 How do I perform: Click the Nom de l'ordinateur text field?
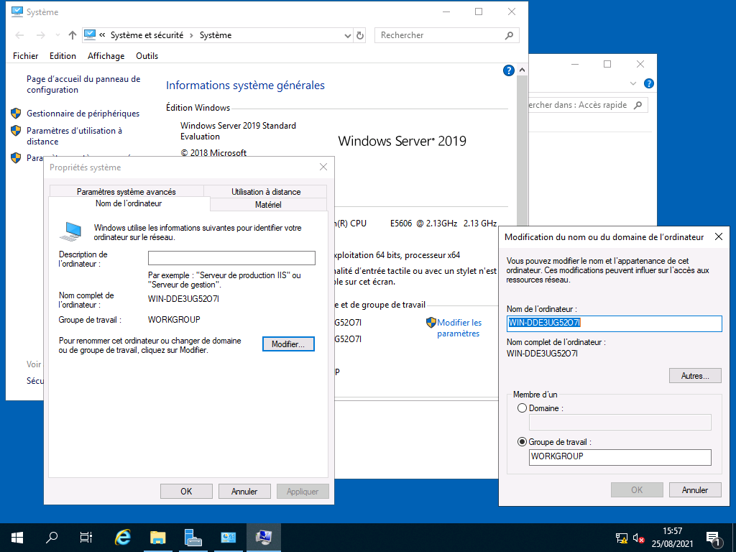pyautogui.click(x=614, y=323)
